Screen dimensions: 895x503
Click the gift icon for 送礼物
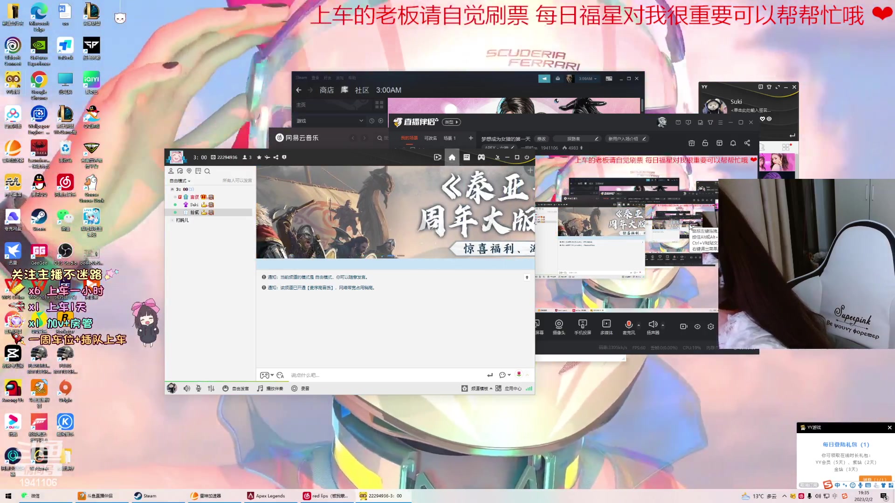click(519, 374)
